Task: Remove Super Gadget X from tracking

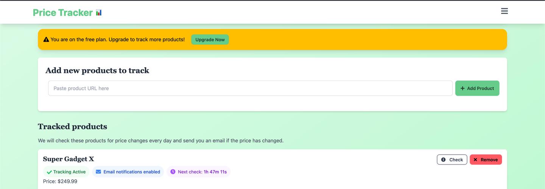Action: (x=486, y=160)
